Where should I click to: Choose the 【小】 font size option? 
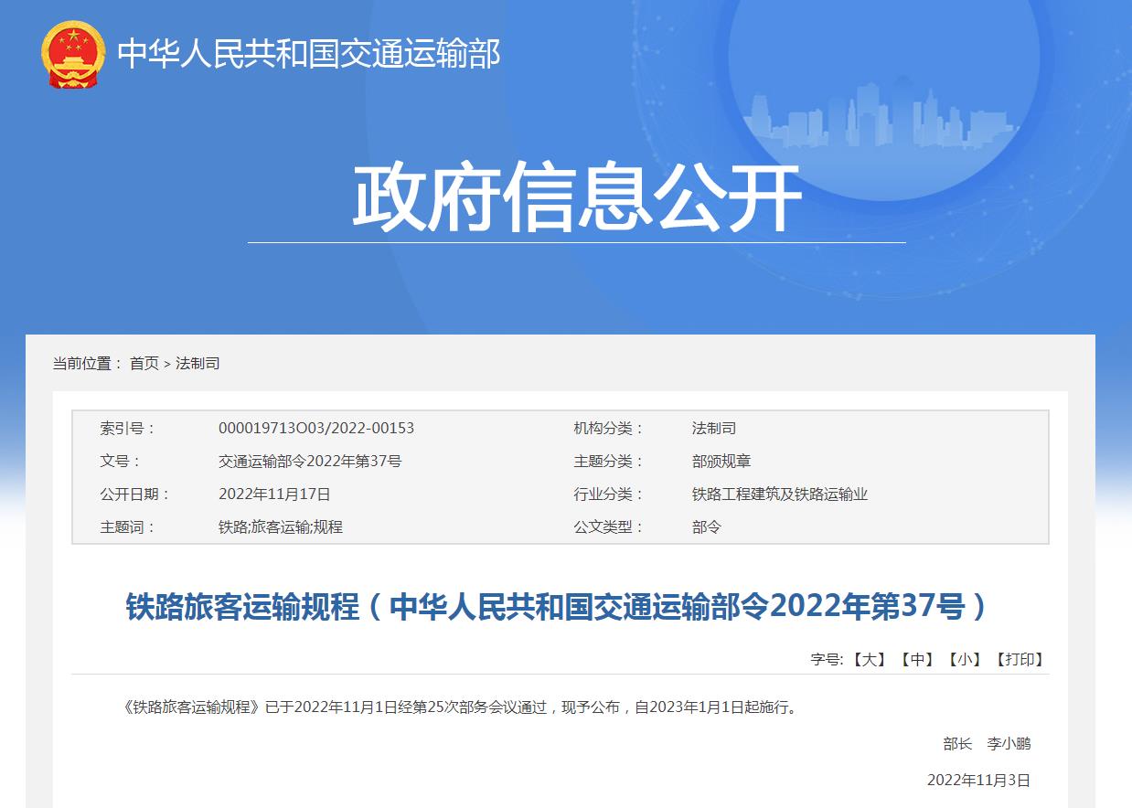pyautogui.click(x=965, y=659)
